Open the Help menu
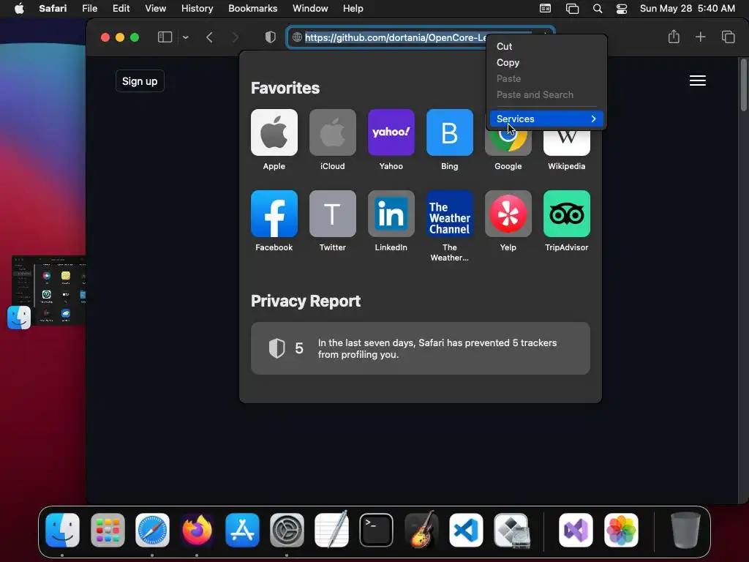 coord(353,9)
